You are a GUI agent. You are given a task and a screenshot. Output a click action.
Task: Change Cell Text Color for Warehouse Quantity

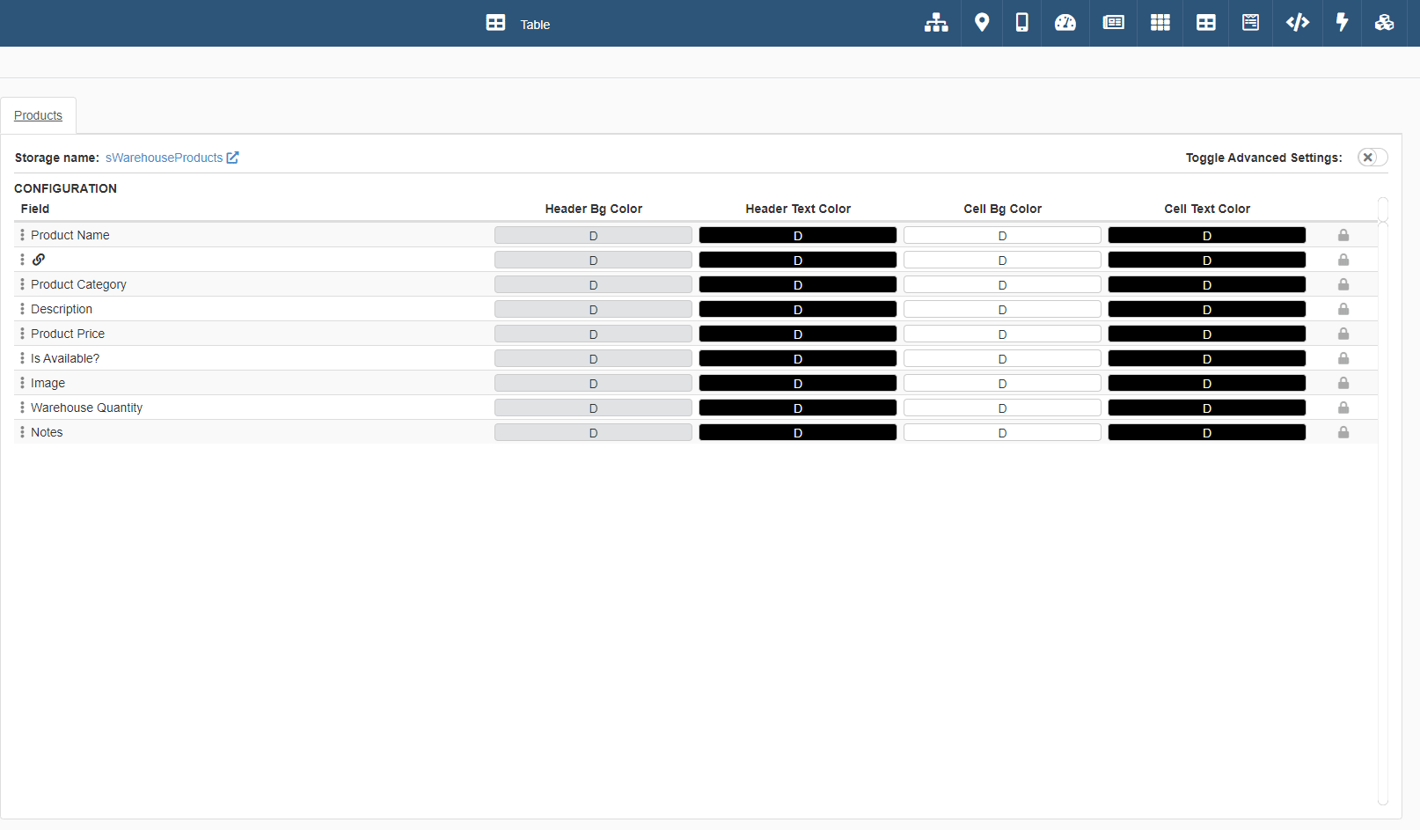pyautogui.click(x=1206, y=408)
